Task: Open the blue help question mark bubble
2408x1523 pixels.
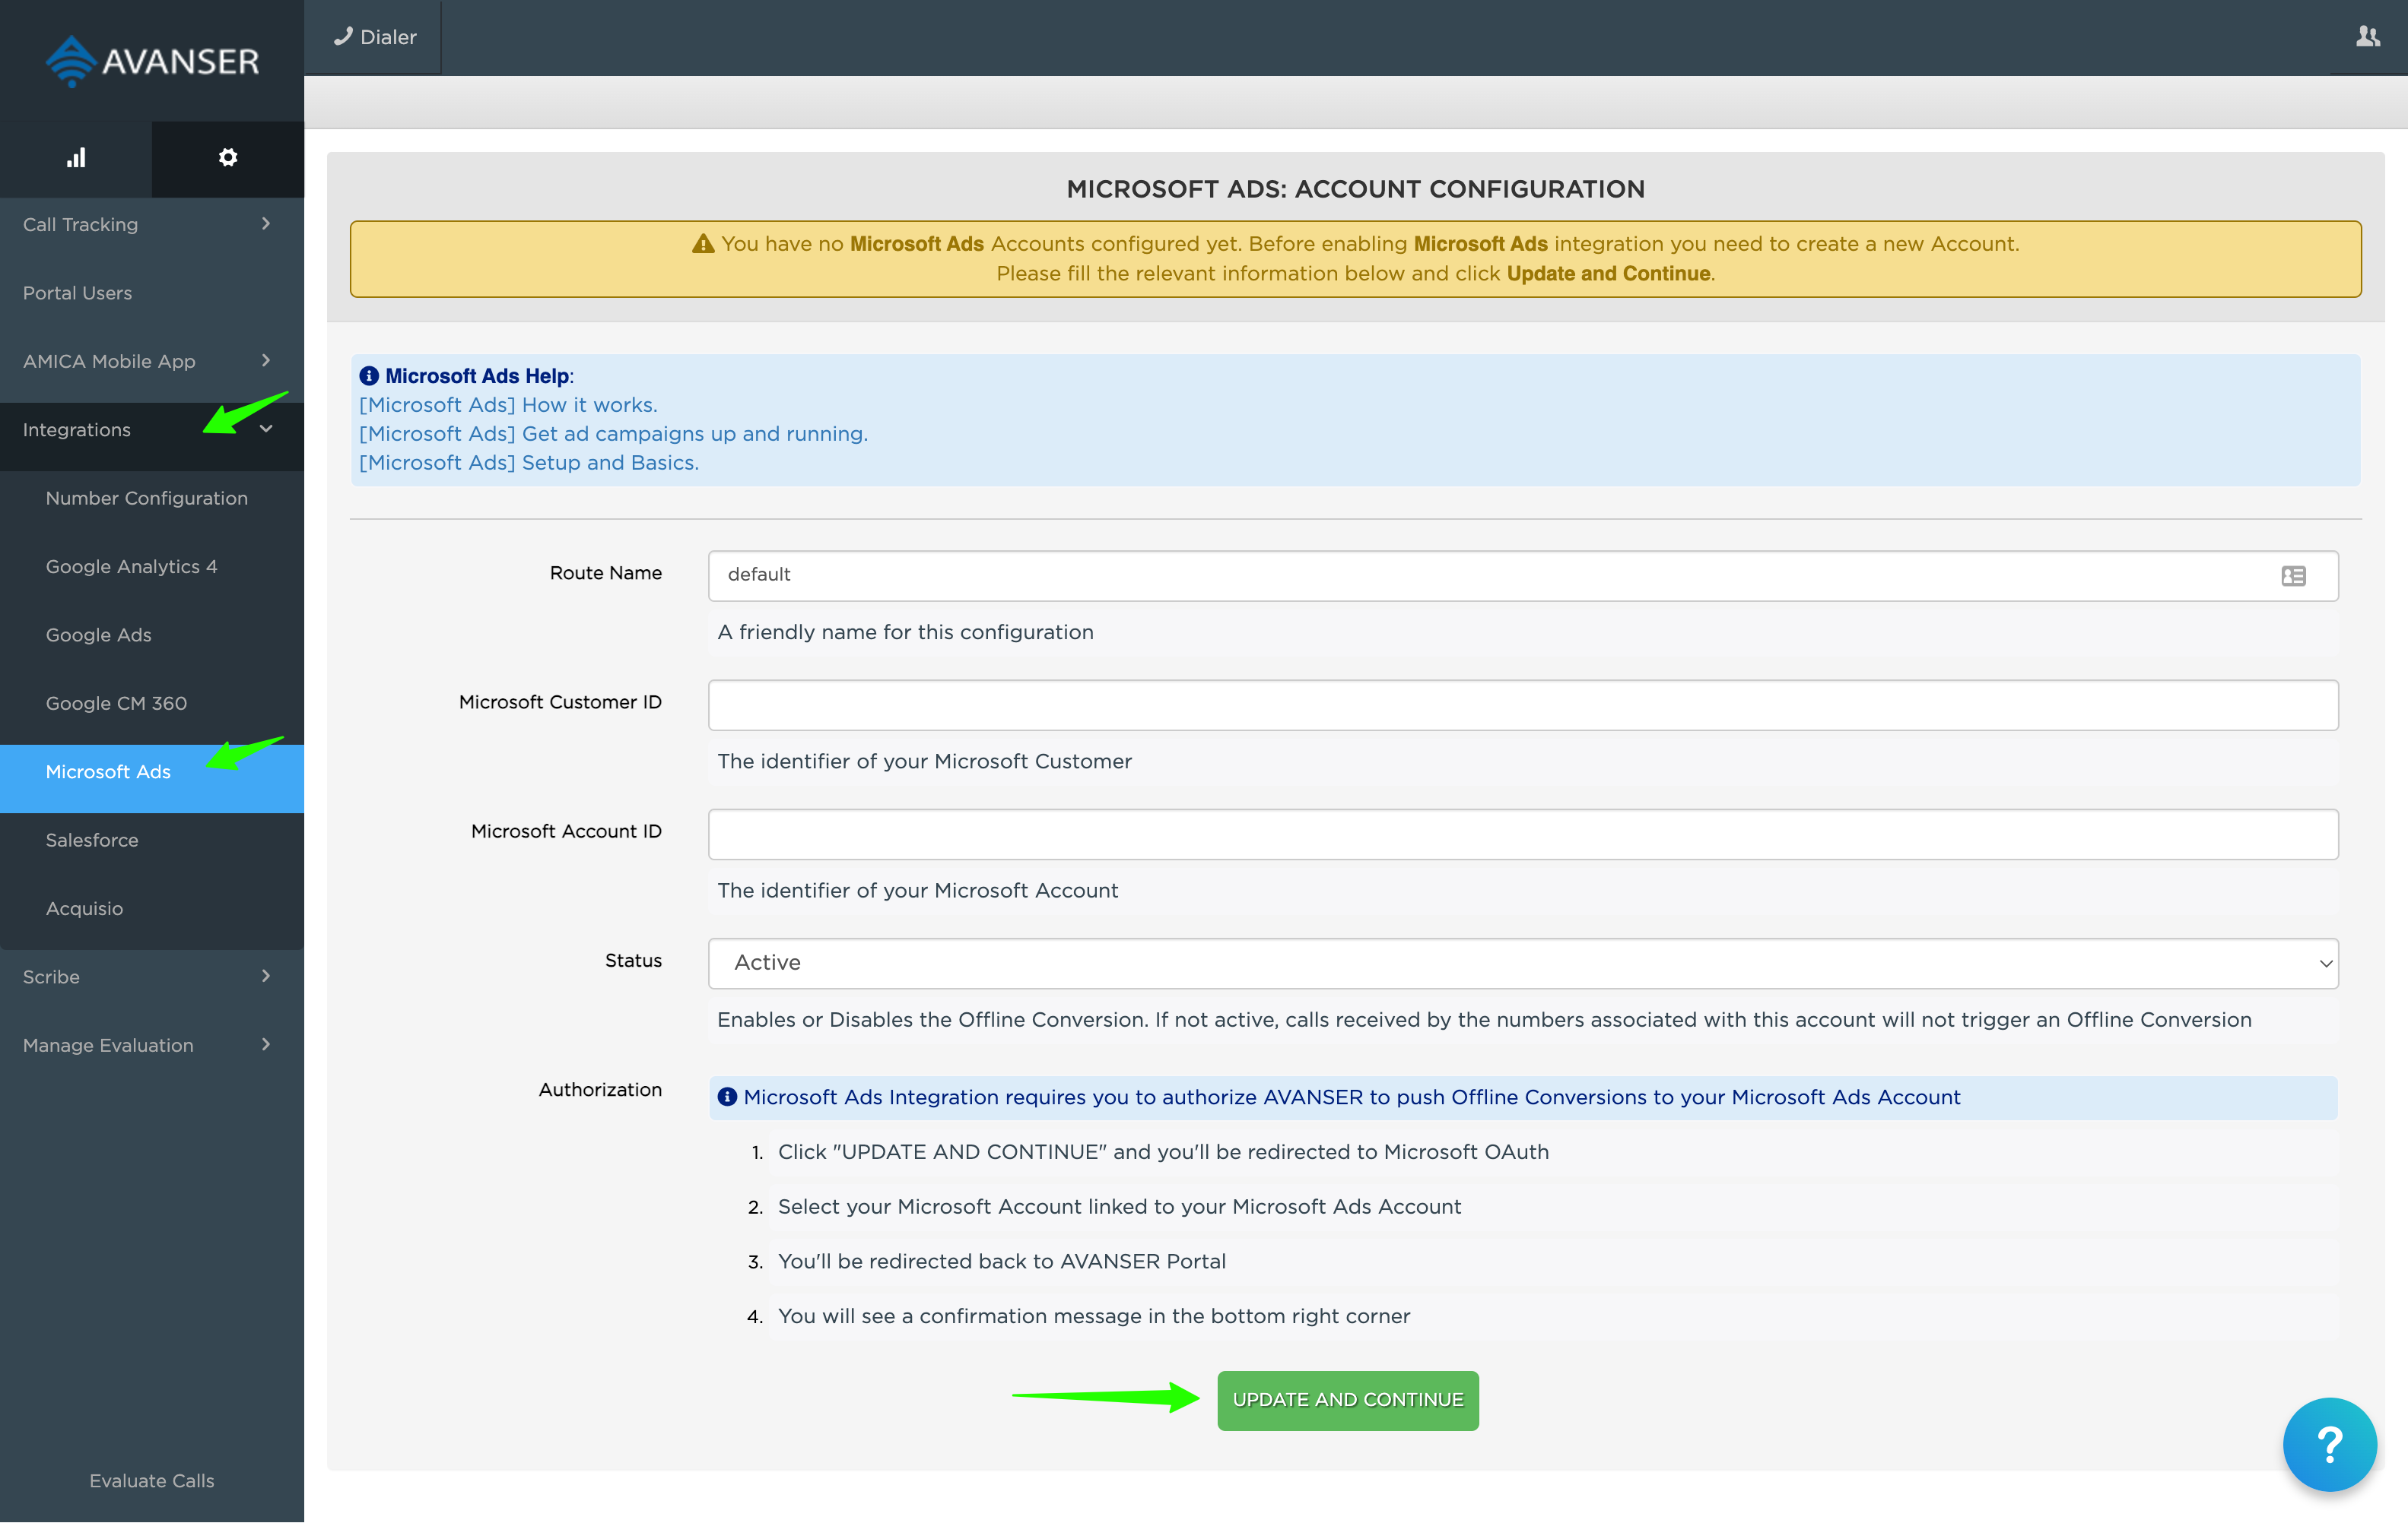Action: pyautogui.click(x=2328, y=1443)
